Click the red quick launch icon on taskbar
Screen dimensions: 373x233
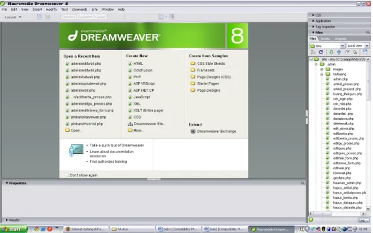click(x=49, y=229)
